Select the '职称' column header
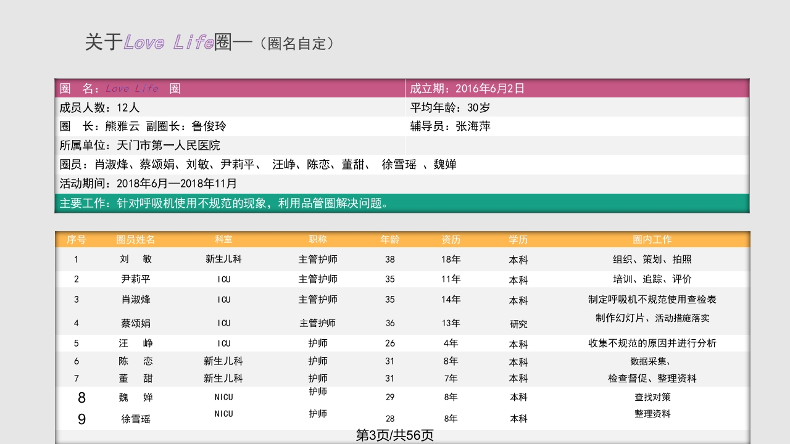This screenshot has width=790, height=444. click(x=316, y=239)
